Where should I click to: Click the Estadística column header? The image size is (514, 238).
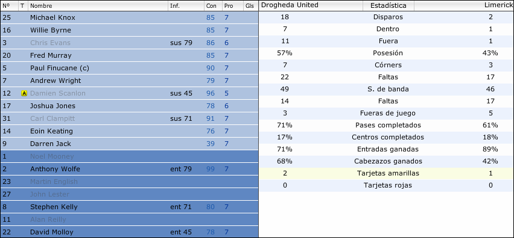pyautogui.click(x=389, y=5)
